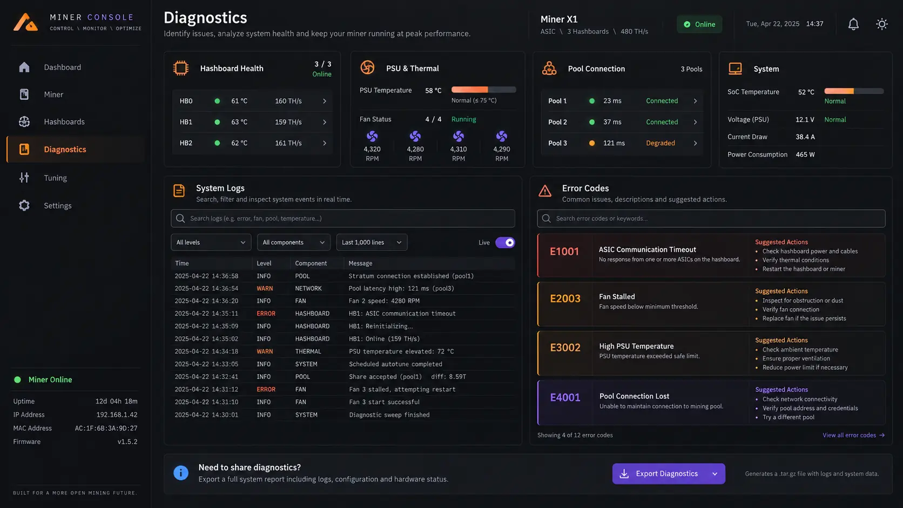Open the All levels dropdown

[211, 242]
